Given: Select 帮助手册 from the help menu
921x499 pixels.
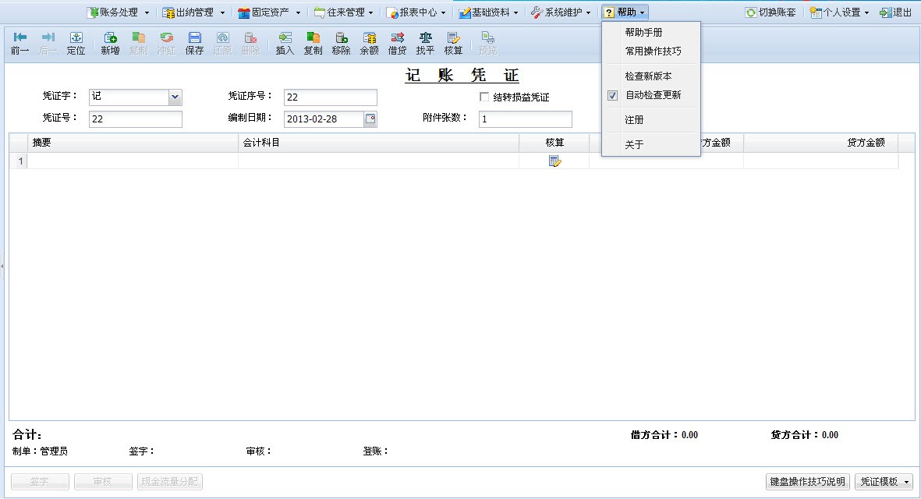Looking at the screenshot, I should (643, 33).
